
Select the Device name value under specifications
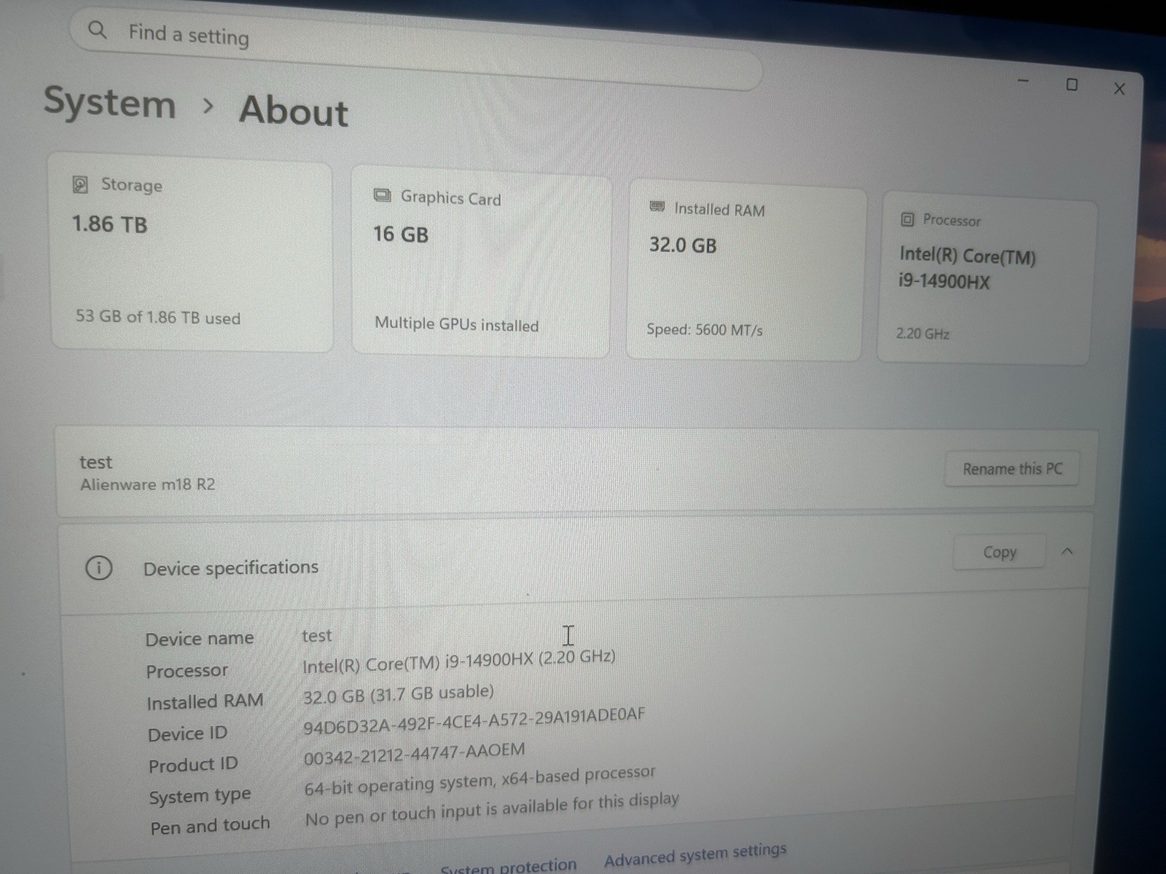click(317, 636)
